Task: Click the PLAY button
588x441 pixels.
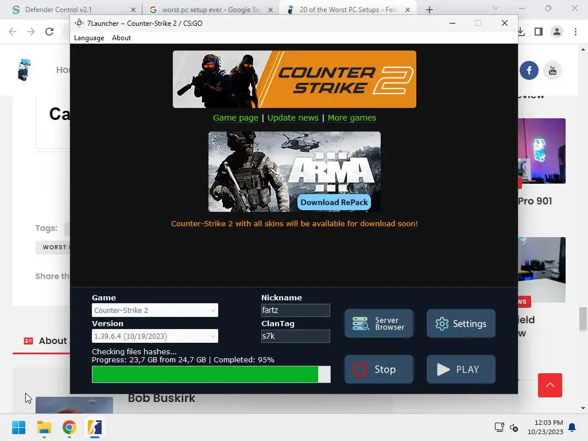Action: (461, 369)
